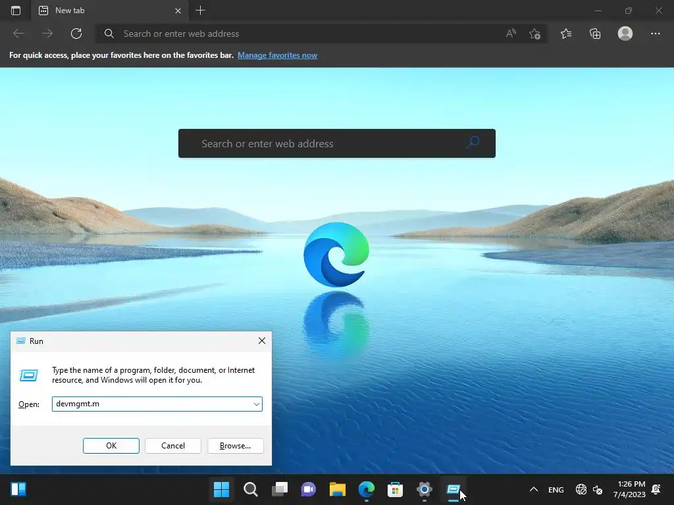Open a new tab with plus button
Viewport: 674px width, 505px height.
(200, 11)
